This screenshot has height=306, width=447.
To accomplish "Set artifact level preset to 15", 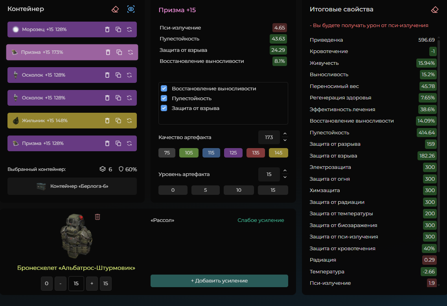I will [x=273, y=190].
